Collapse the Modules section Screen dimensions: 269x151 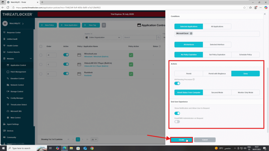point(31,58)
